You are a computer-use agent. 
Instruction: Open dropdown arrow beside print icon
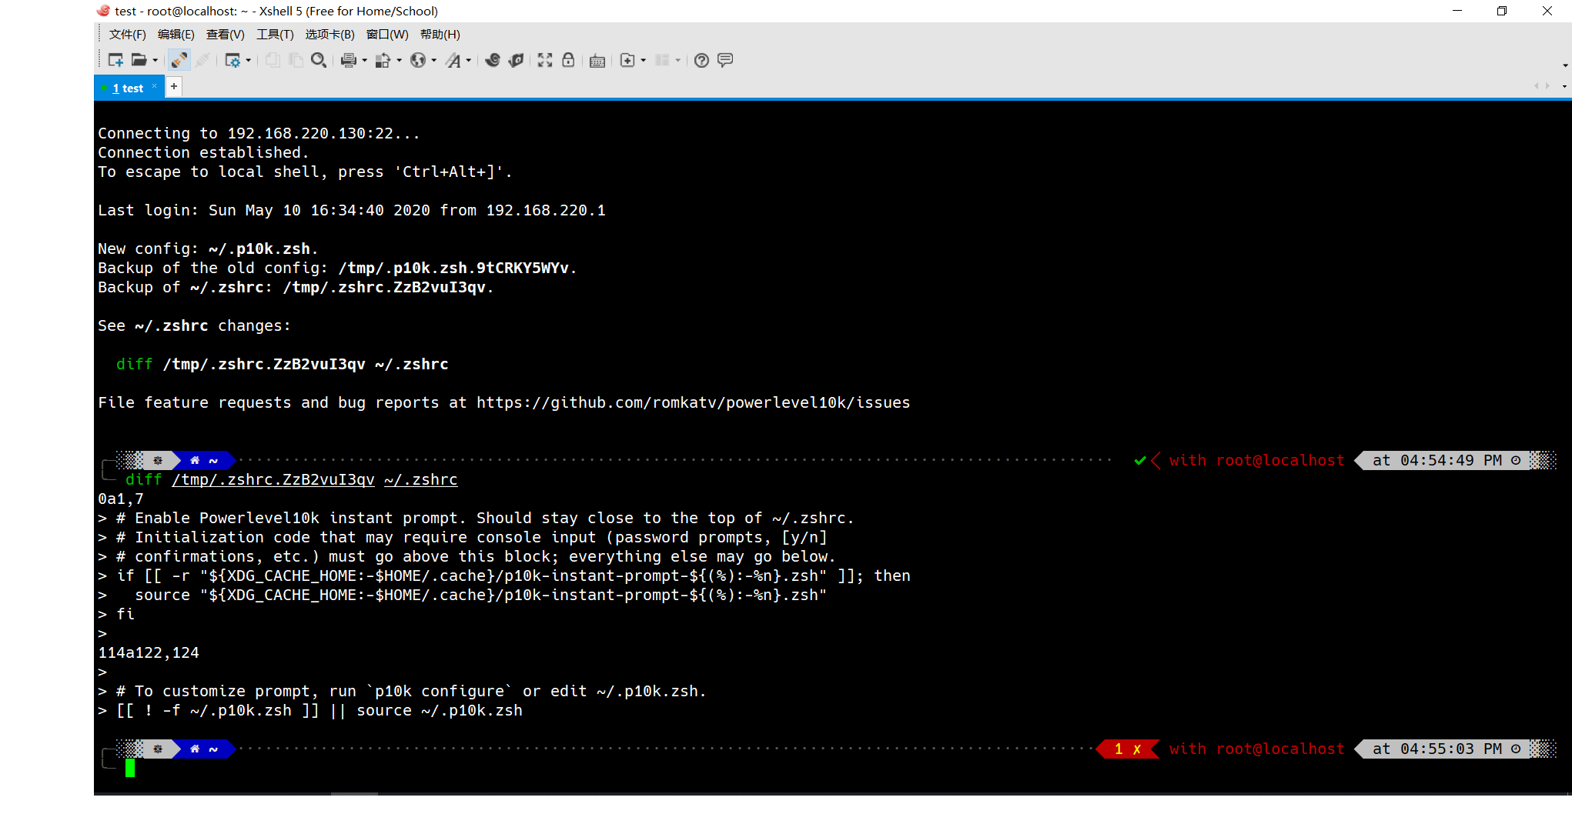(364, 60)
